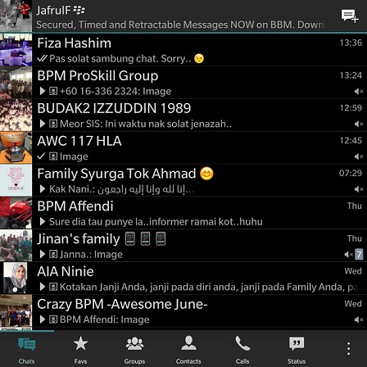Open the three-dot overflow menu
The height and width of the screenshot is (367, 367).
(x=349, y=348)
